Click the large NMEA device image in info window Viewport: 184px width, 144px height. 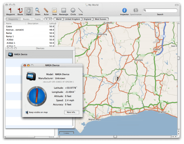(x=31, y=76)
